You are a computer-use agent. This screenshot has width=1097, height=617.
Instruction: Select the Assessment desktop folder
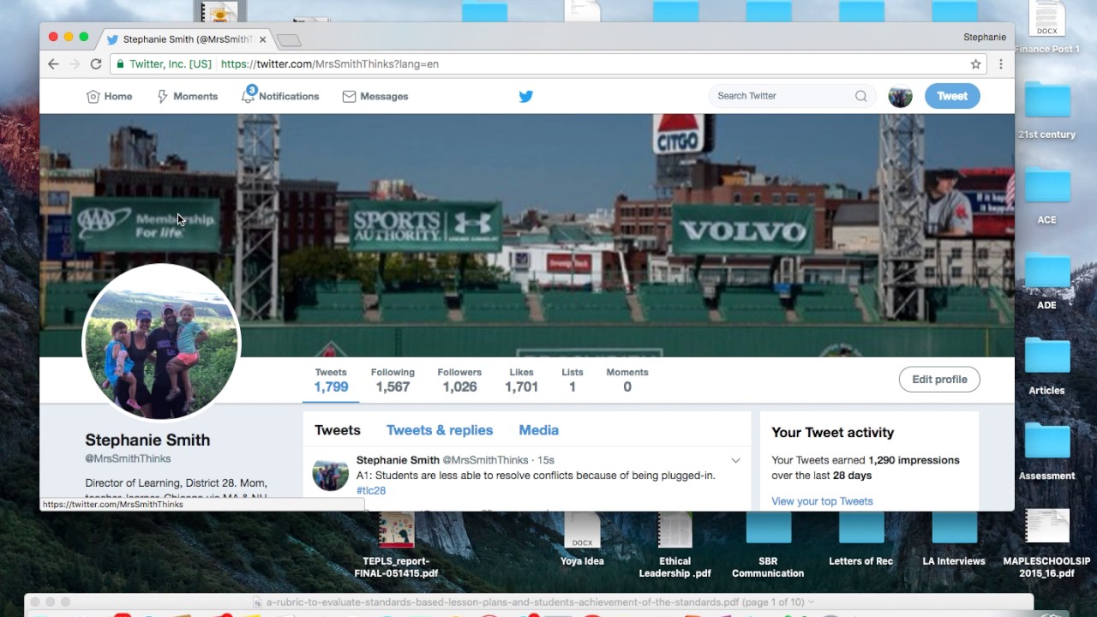(x=1047, y=452)
